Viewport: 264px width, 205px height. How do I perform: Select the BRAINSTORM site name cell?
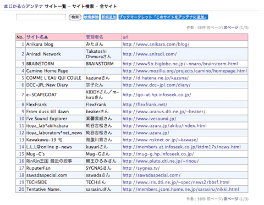coord(55,64)
